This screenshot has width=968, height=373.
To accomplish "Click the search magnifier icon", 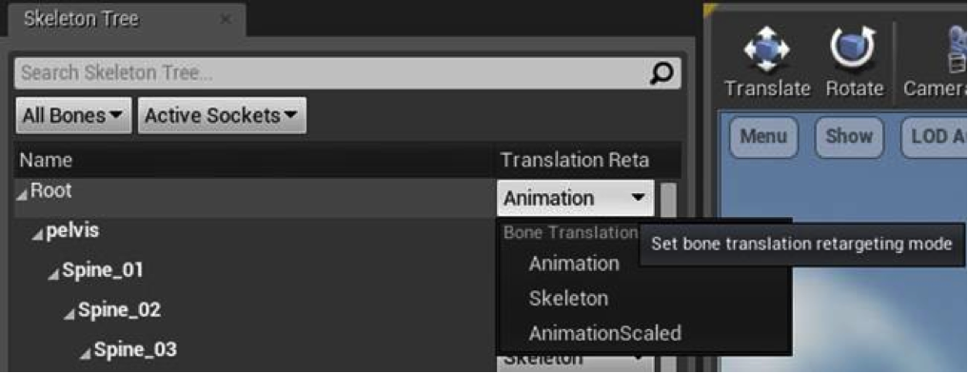I will [662, 74].
